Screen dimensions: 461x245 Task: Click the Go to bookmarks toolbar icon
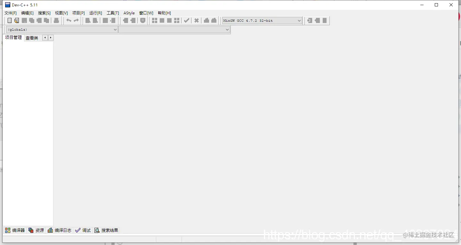coord(325,20)
